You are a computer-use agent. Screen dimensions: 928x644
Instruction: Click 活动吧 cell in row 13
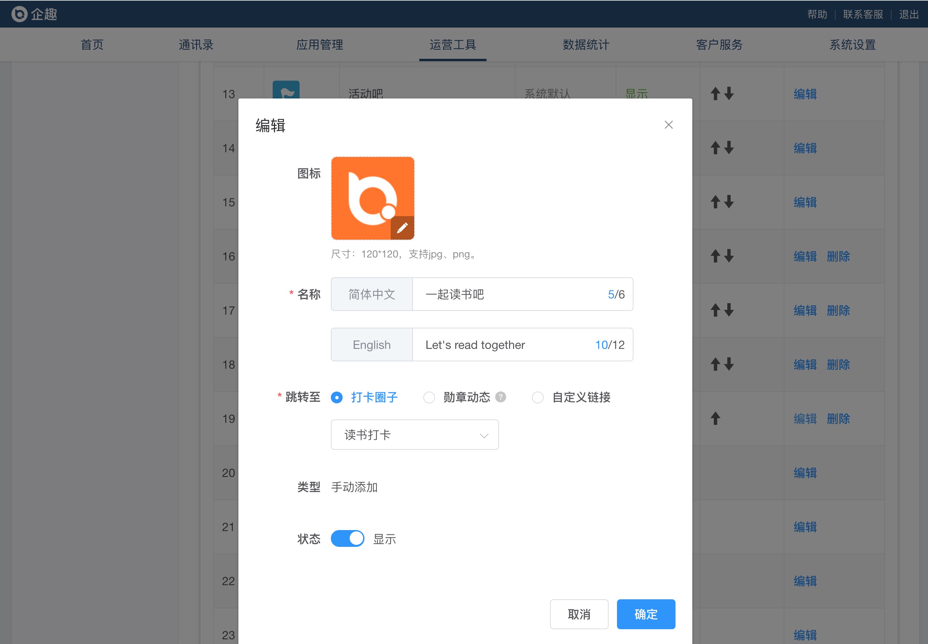365,94
